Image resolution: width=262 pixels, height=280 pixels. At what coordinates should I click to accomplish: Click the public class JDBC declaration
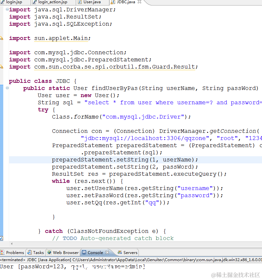pos(43,81)
